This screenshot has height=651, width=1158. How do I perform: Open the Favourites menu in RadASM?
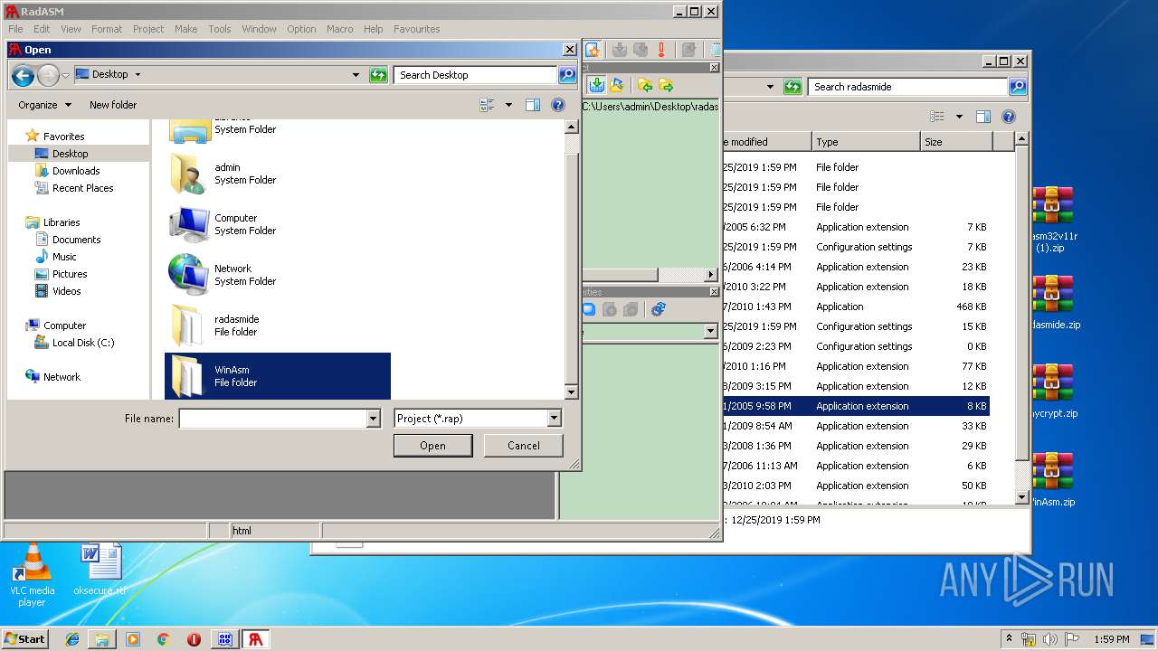pyautogui.click(x=417, y=29)
